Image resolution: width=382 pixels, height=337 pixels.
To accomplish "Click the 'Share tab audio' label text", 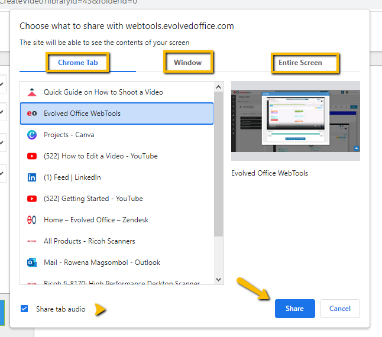I will pyautogui.click(x=61, y=309).
